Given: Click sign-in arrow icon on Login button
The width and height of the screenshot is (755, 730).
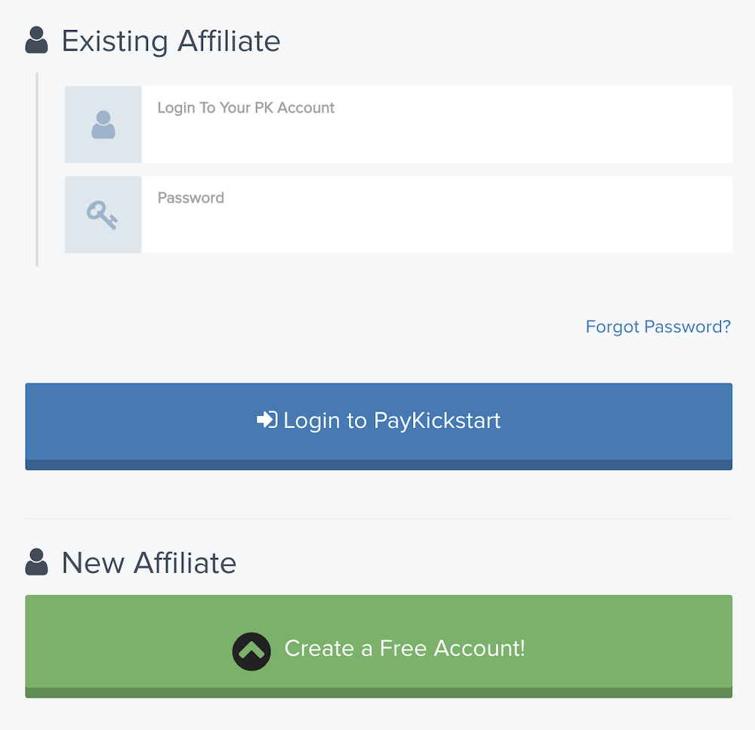Looking at the screenshot, I should pos(267,420).
